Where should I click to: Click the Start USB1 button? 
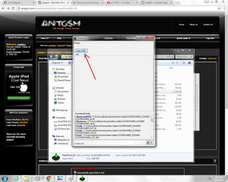click(x=81, y=50)
